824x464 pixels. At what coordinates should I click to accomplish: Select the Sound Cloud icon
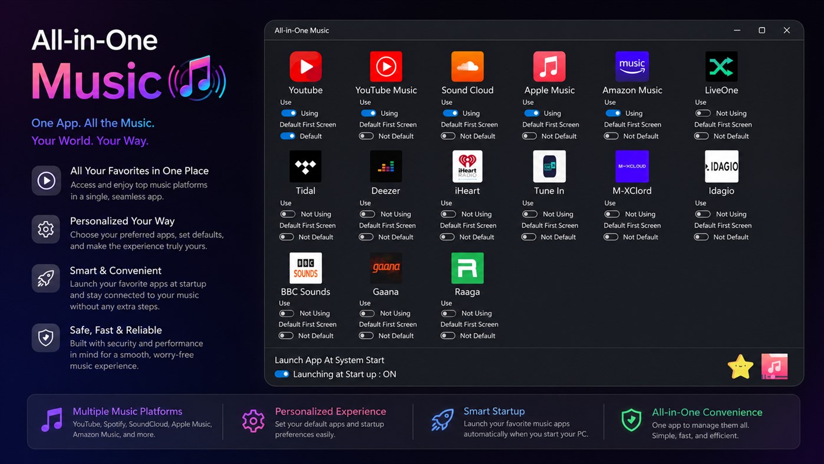point(467,66)
